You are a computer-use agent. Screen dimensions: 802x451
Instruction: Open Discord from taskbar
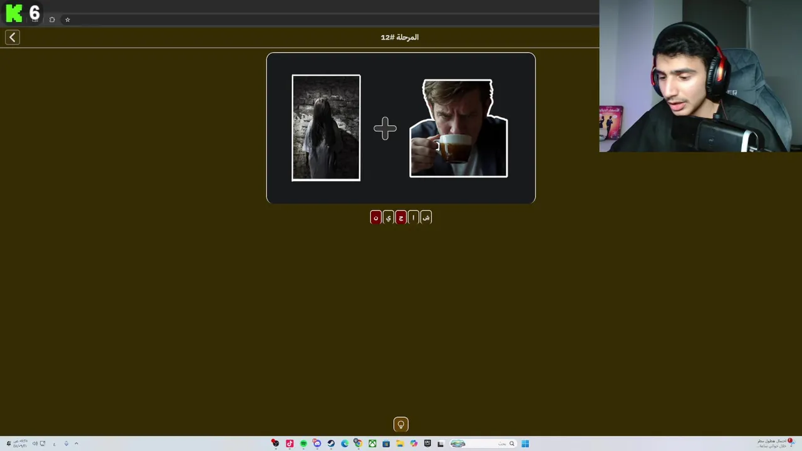click(x=317, y=443)
